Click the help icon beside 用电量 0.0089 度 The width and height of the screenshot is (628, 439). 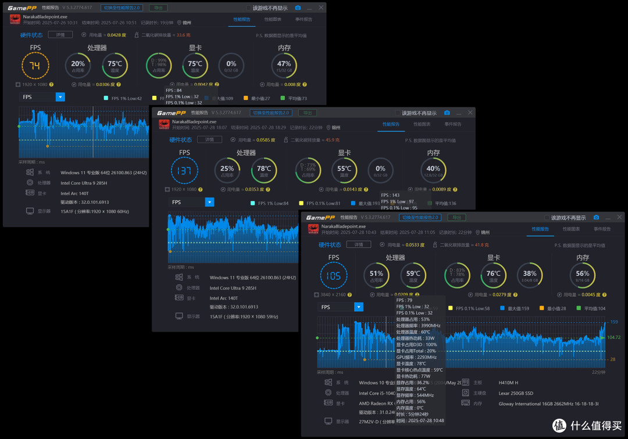click(x=455, y=189)
